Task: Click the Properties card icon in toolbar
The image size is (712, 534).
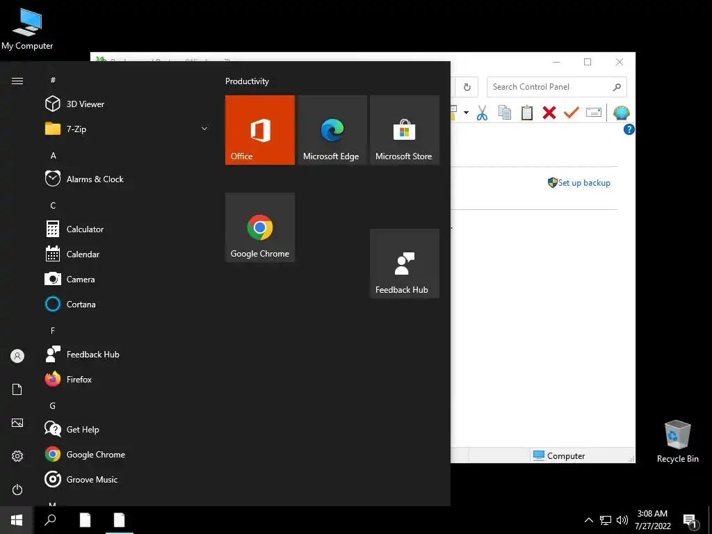Action: pyautogui.click(x=594, y=112)
